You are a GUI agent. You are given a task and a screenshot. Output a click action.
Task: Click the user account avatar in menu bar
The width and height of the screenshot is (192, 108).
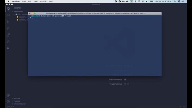pos(179,1)
